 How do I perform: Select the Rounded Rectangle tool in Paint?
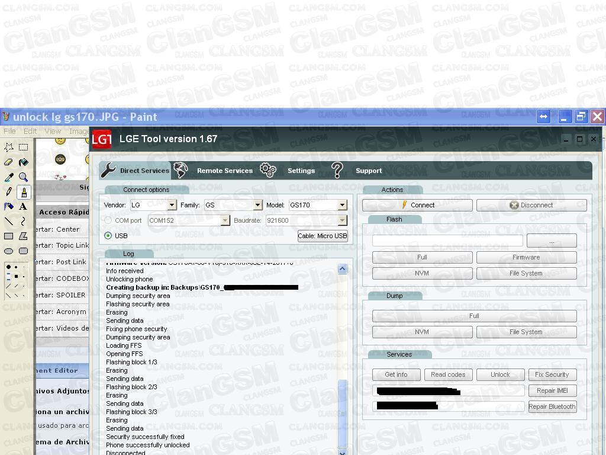pos(24,251)
